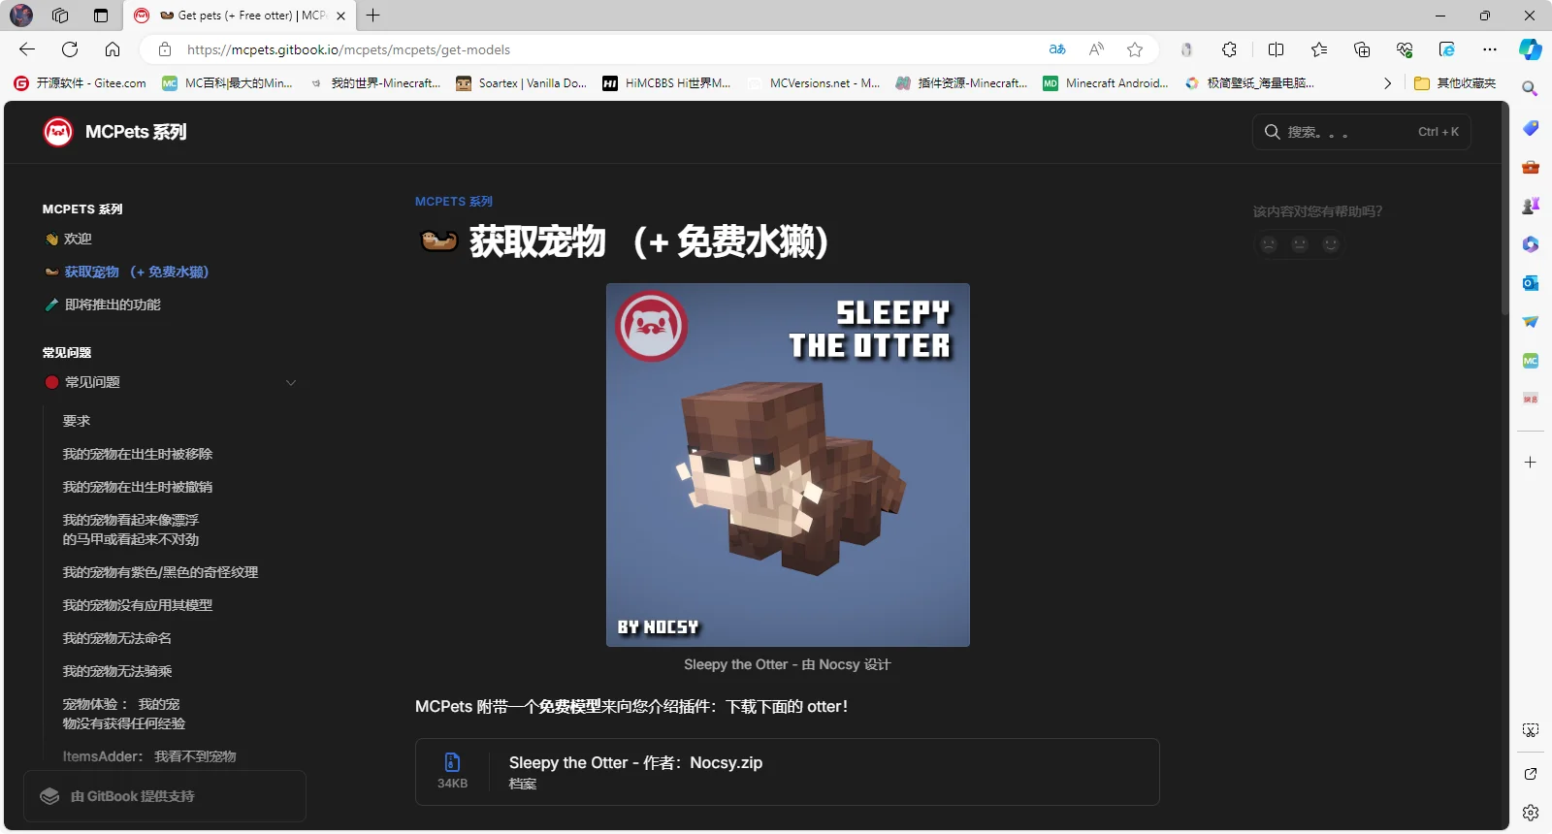Open browser extensions puzzle icon
The height and width of the screenshot is (834, 1552).
[1229, 49]
